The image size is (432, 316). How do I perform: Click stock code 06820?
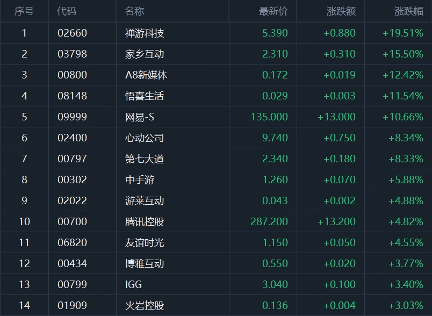coord(72,243)
